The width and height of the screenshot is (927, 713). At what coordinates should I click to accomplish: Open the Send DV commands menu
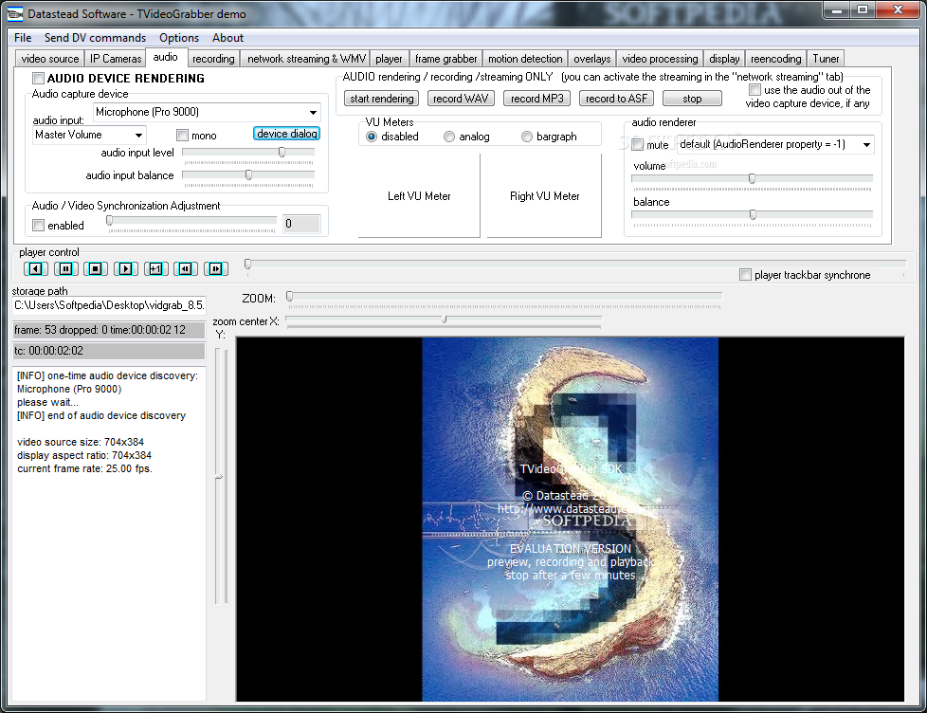[95, 38]
